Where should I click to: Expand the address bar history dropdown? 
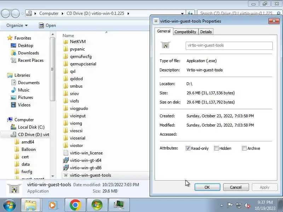(182, 13)
